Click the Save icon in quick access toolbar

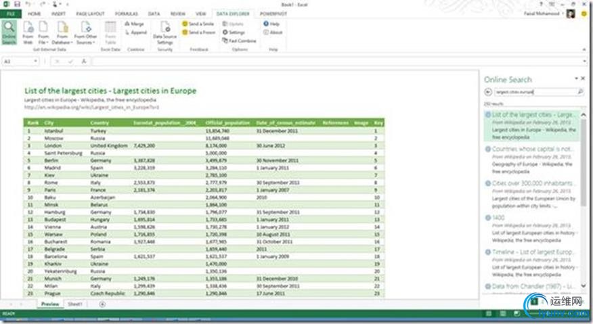(x=17, y=4)
